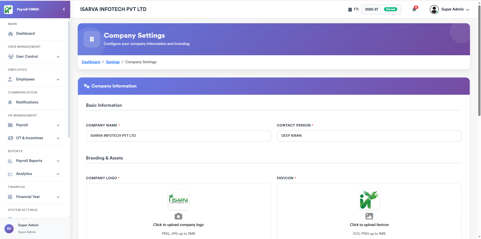
Task: Open the notifications bell in header
Action: click(x=414, y=9)
